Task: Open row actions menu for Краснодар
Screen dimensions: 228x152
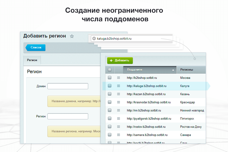Action: coord(118,102)
